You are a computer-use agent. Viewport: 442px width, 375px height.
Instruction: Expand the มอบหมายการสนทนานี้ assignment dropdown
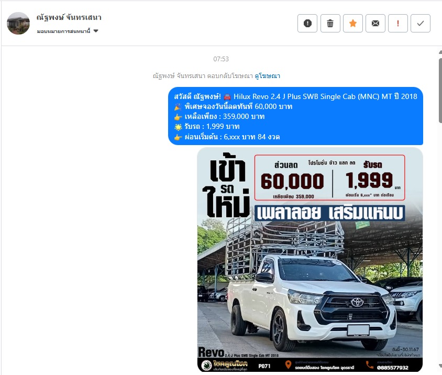point(68,31)
